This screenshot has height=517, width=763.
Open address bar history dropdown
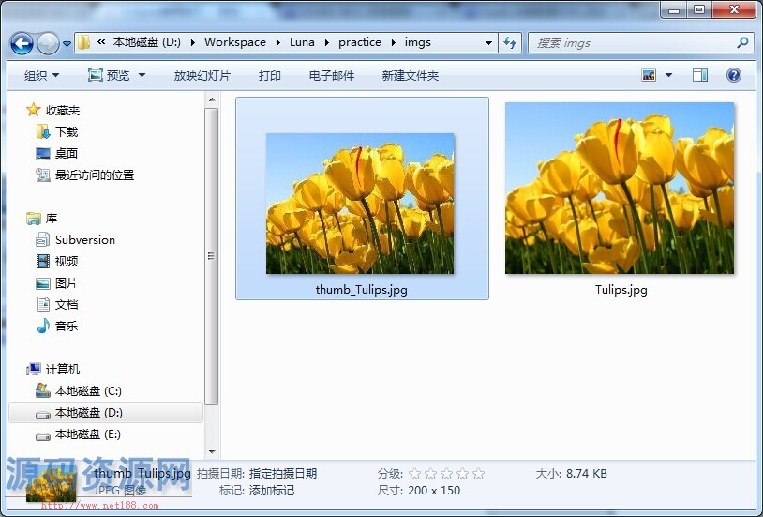(x=488, y=43)
